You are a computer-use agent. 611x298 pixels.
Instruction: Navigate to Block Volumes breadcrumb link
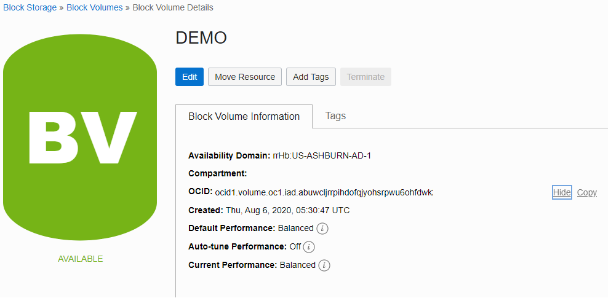(x=93, y=7)
